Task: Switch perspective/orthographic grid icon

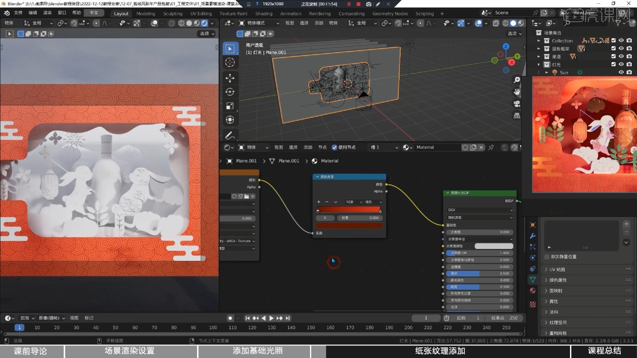Action: coord(517,116)
